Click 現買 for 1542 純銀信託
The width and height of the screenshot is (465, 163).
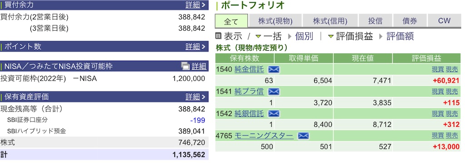click(438, 114)
